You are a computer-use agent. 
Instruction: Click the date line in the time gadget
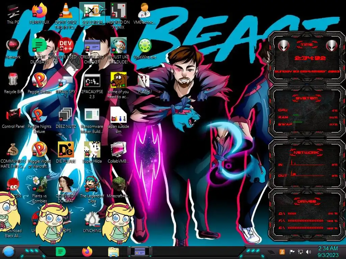pyautogui.click(x=307, y=71)
